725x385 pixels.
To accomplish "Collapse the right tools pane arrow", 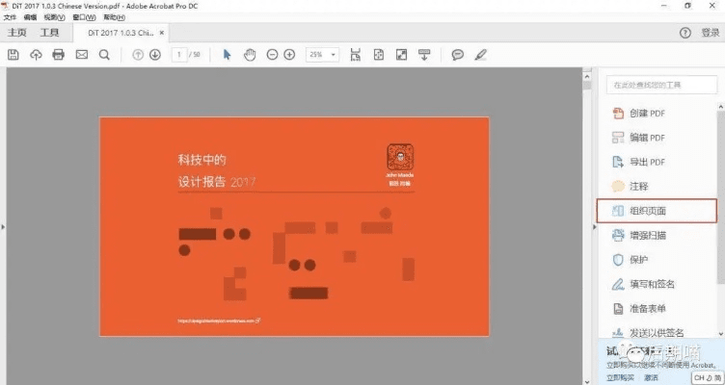I will pyautogui.click(x=595, y=226).
